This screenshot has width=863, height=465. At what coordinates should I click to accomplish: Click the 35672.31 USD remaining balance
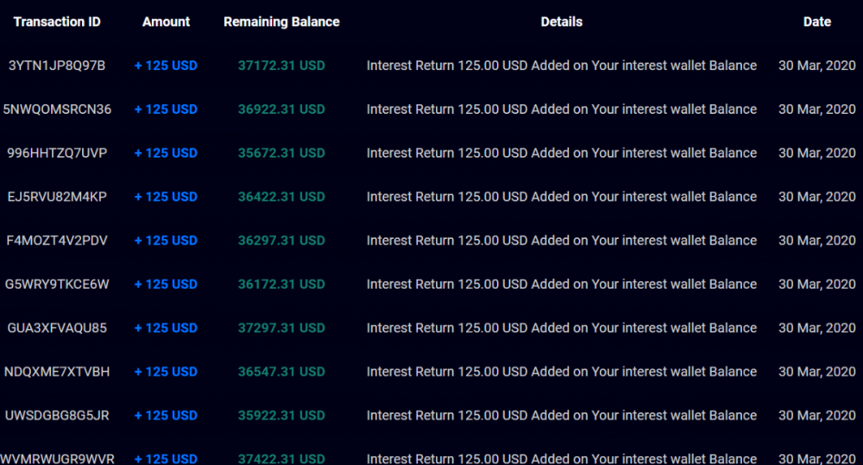[x=281, y=153]
